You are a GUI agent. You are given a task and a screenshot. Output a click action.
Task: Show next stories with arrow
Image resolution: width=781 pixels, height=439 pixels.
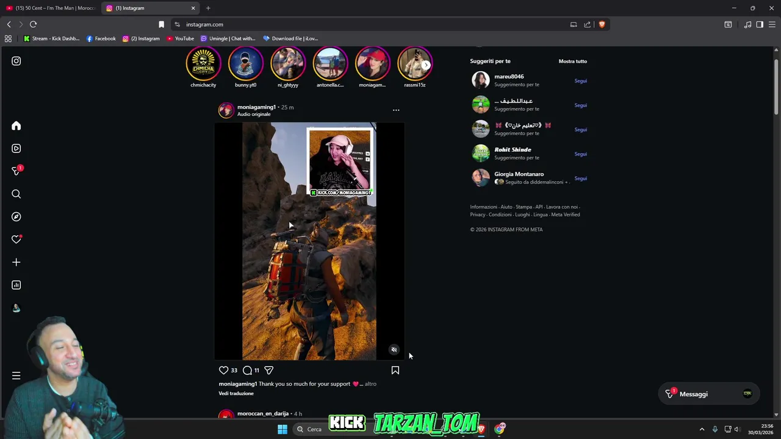pos(426,65)
